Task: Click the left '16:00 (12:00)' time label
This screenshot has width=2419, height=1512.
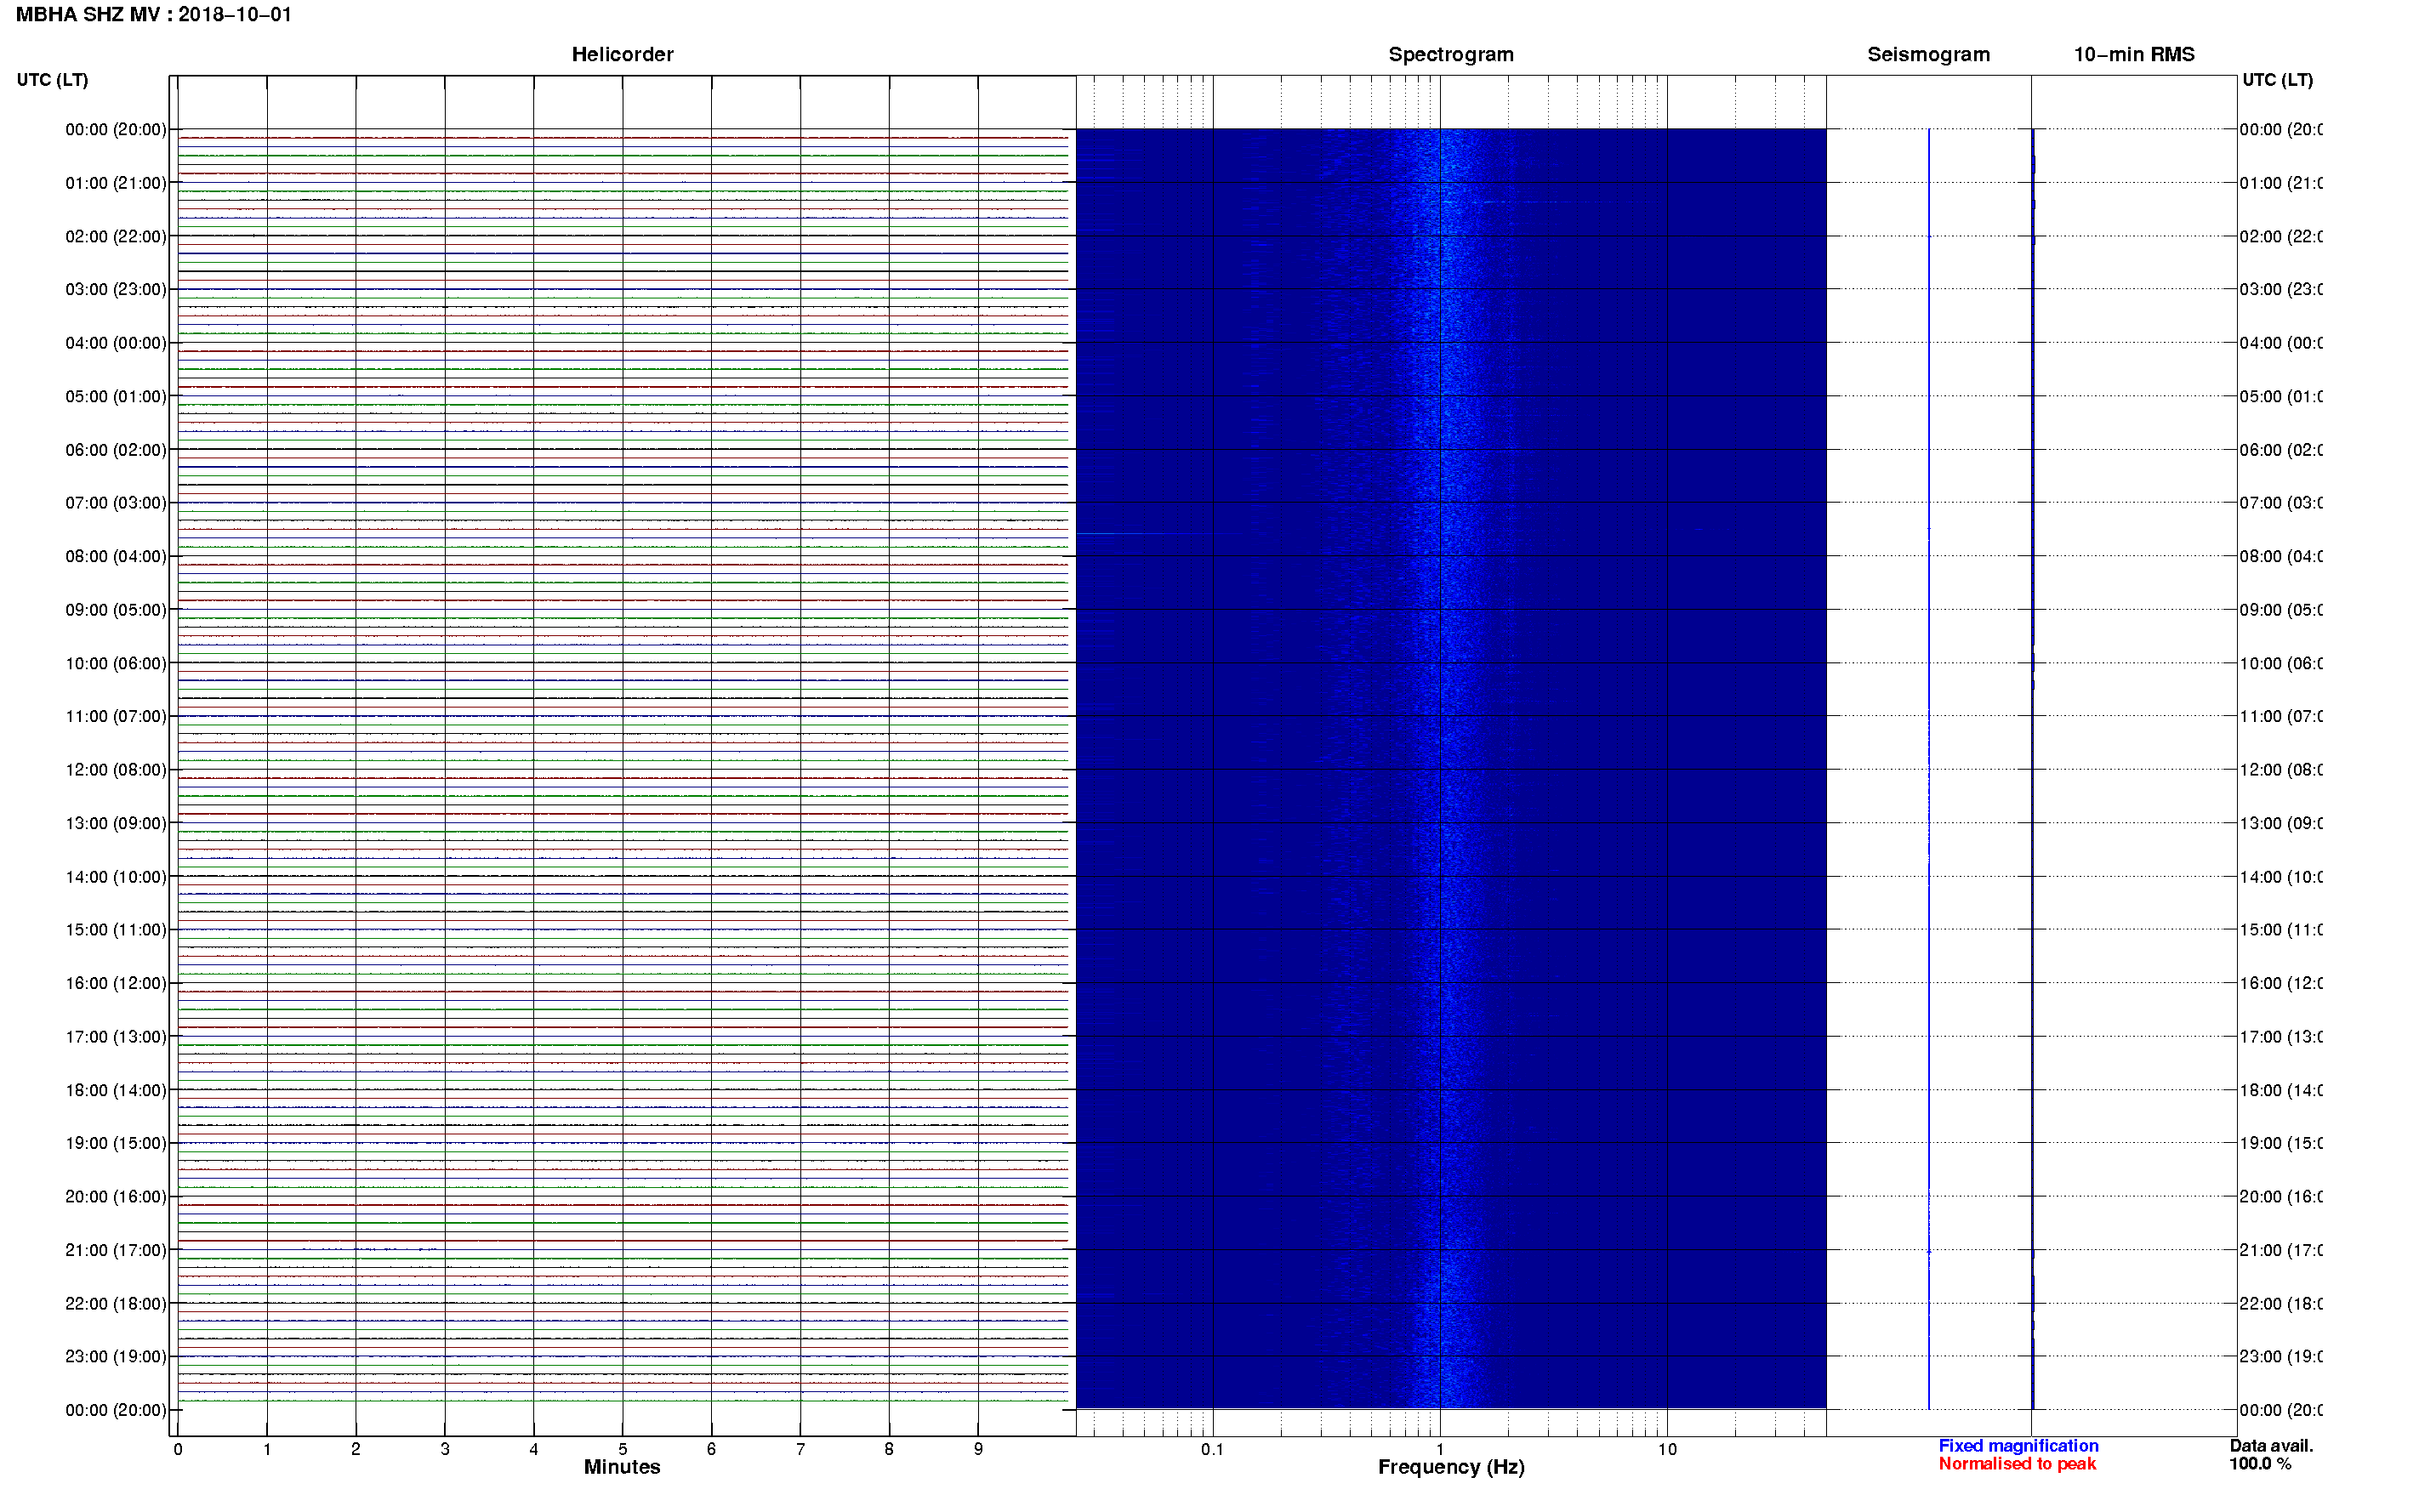Action: pos(116,984)
